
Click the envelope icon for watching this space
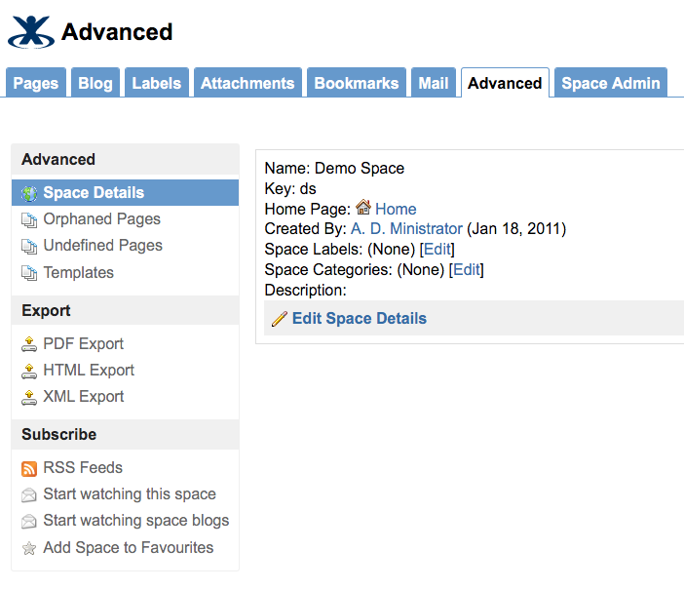(29, 494)
